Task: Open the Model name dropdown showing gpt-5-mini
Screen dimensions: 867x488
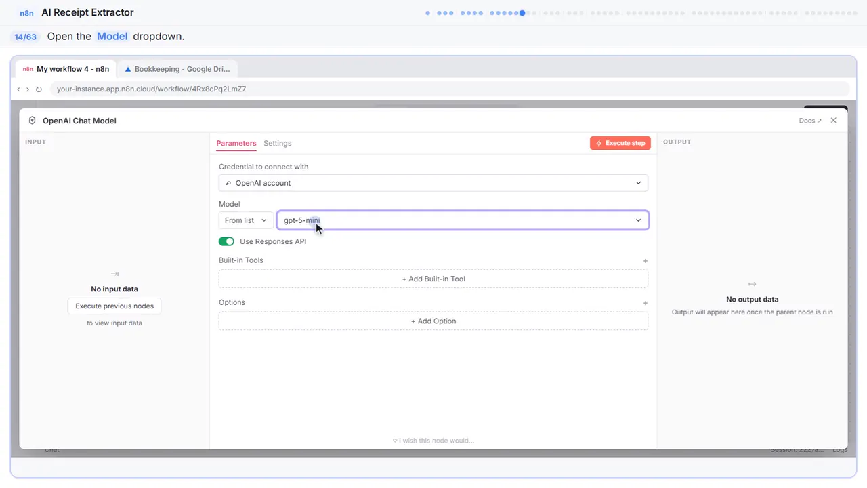Action: 463,220
